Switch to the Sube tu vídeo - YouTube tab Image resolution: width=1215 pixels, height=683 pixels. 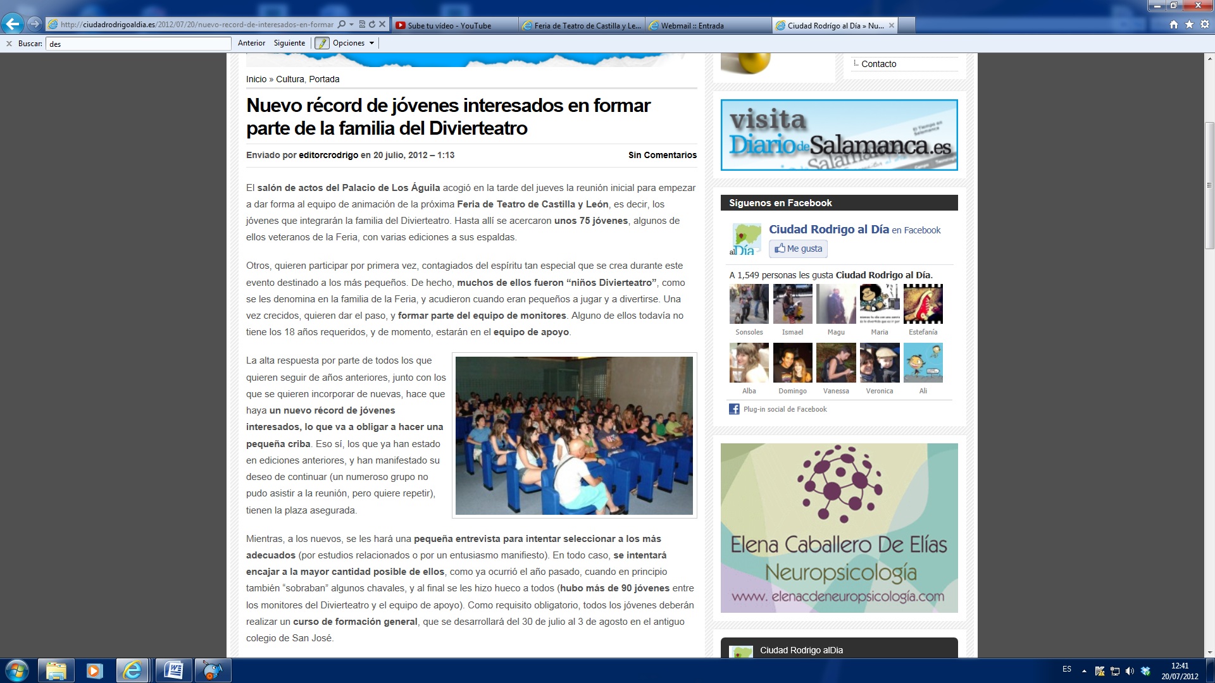tap(454, 25)
